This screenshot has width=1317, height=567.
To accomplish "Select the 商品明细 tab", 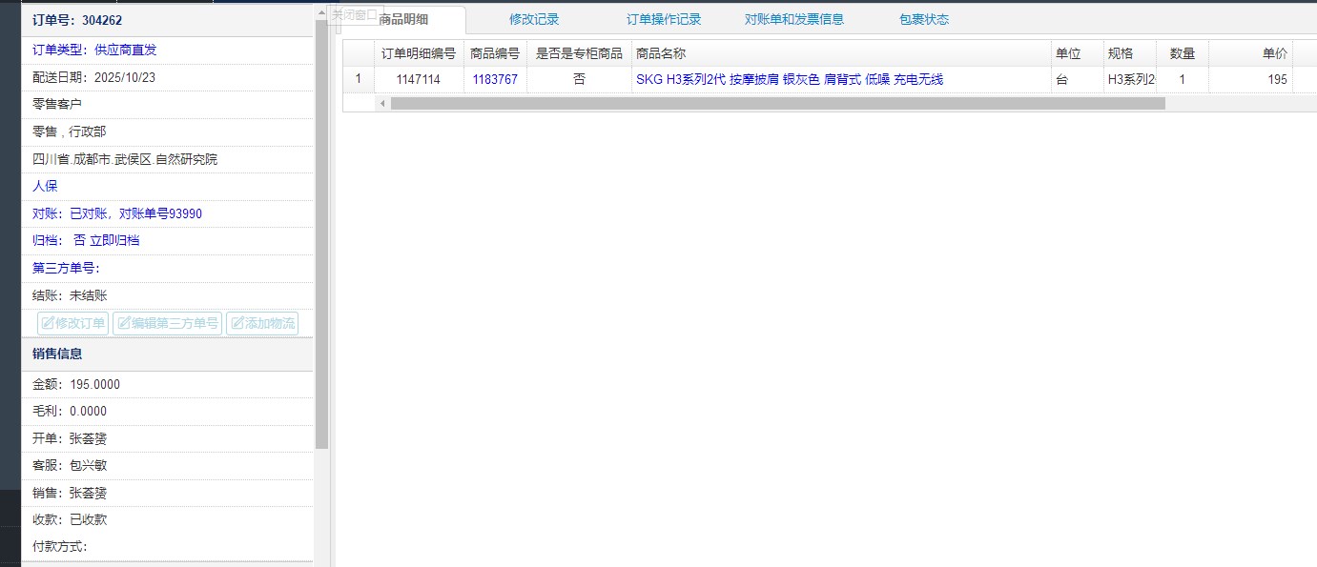I will point(403,19).
